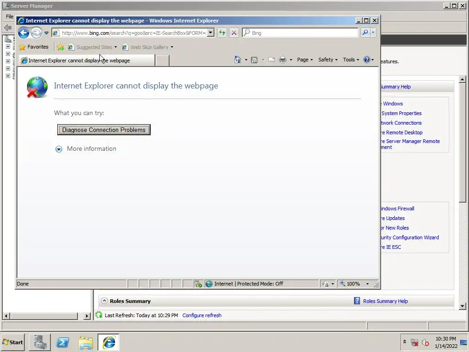Click the RSS feeds icon
Screen dimensions: 469x352
(254, 60)
